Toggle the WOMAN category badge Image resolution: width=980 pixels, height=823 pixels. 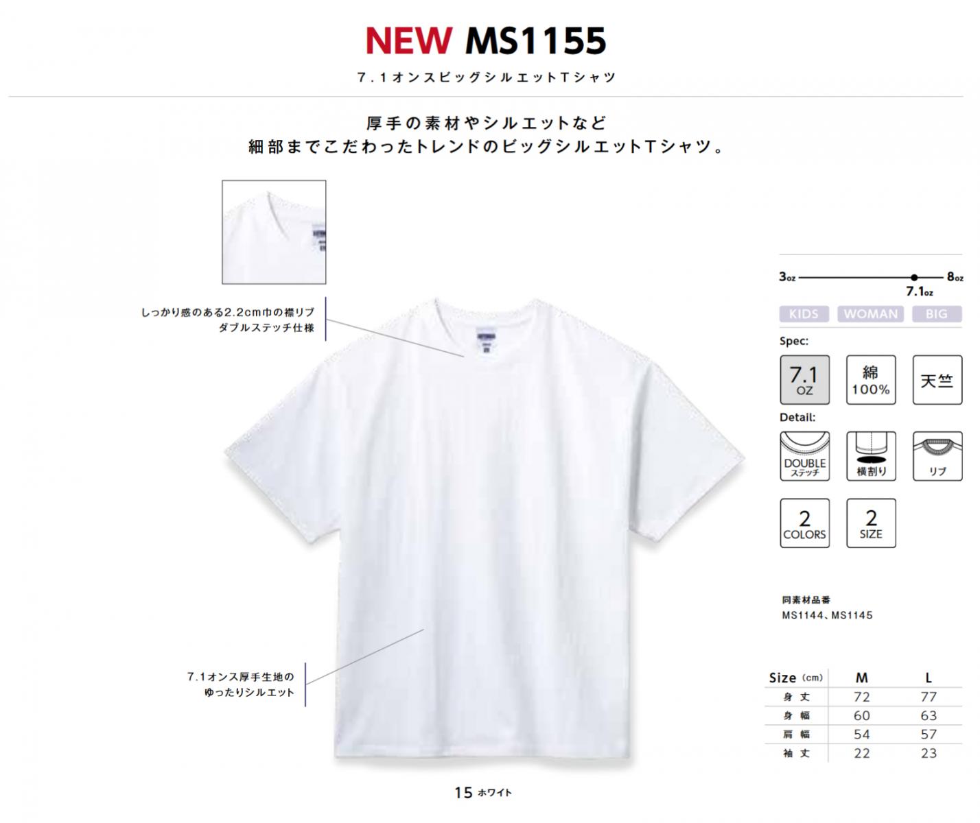pos(871,314)
